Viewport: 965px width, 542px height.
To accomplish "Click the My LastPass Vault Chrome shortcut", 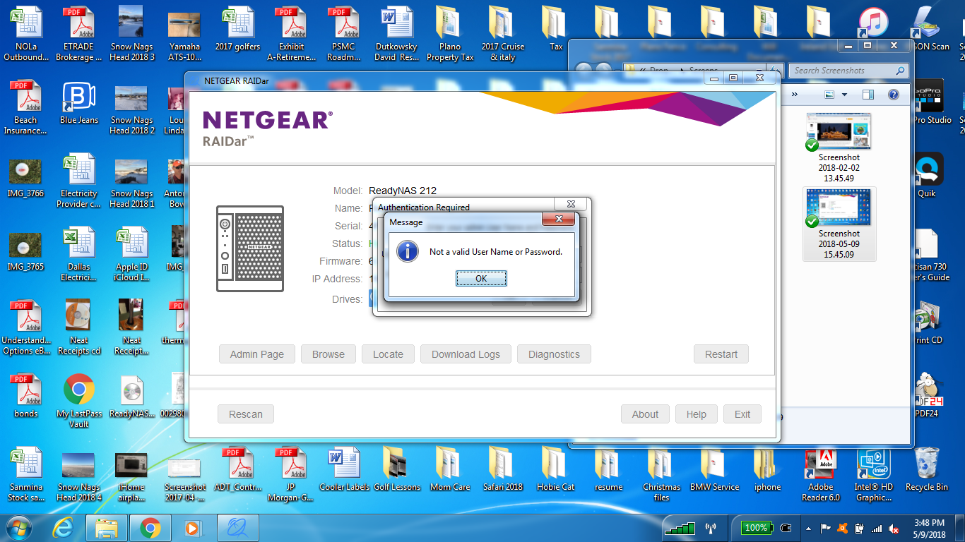I will pos(79,399).
